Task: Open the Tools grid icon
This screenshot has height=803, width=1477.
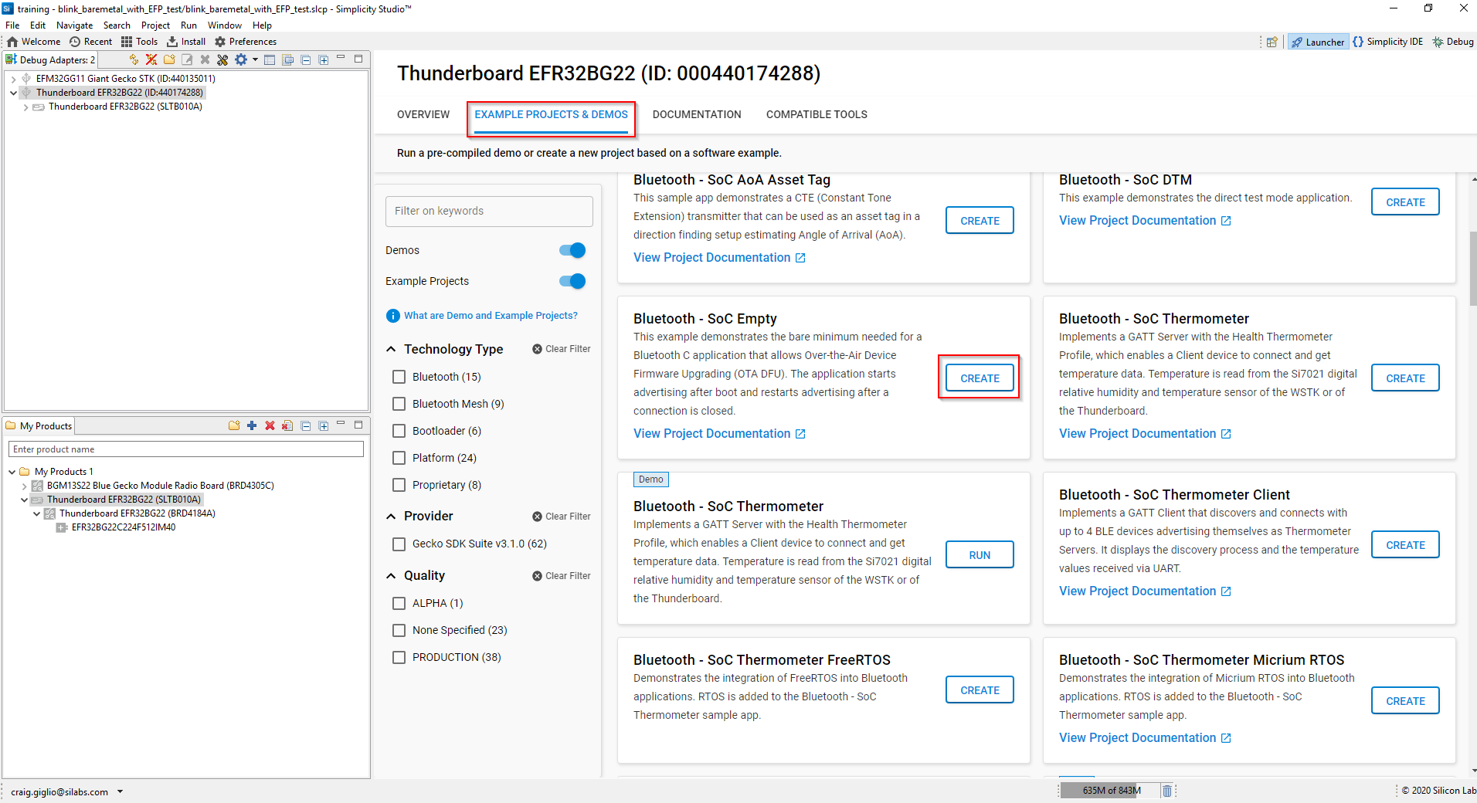Action: pyautogui.click(x=127, y=42)
